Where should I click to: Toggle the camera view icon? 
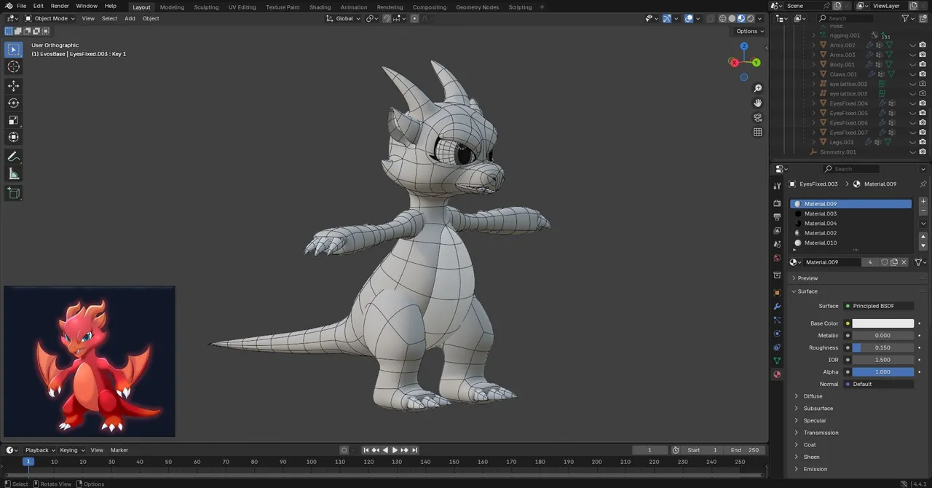[757, 118]
